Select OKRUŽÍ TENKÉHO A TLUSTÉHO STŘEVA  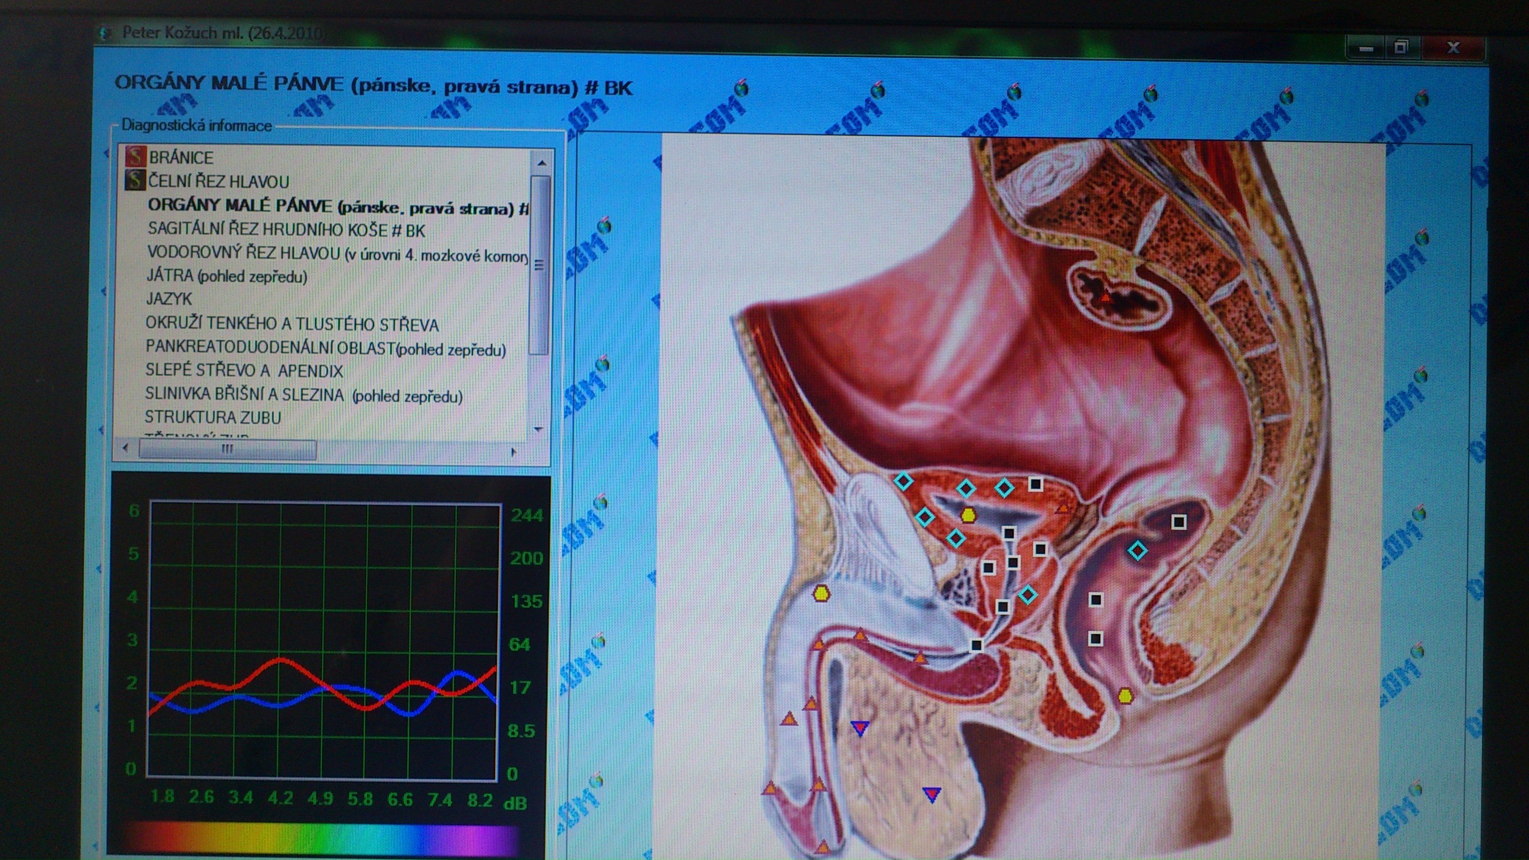coord(292,324)
